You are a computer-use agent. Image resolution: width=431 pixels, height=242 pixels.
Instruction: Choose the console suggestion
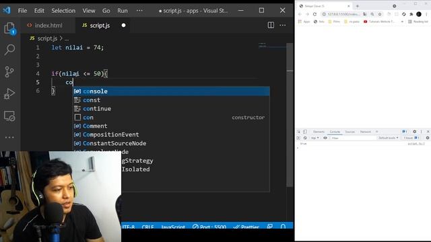(171, 91)
